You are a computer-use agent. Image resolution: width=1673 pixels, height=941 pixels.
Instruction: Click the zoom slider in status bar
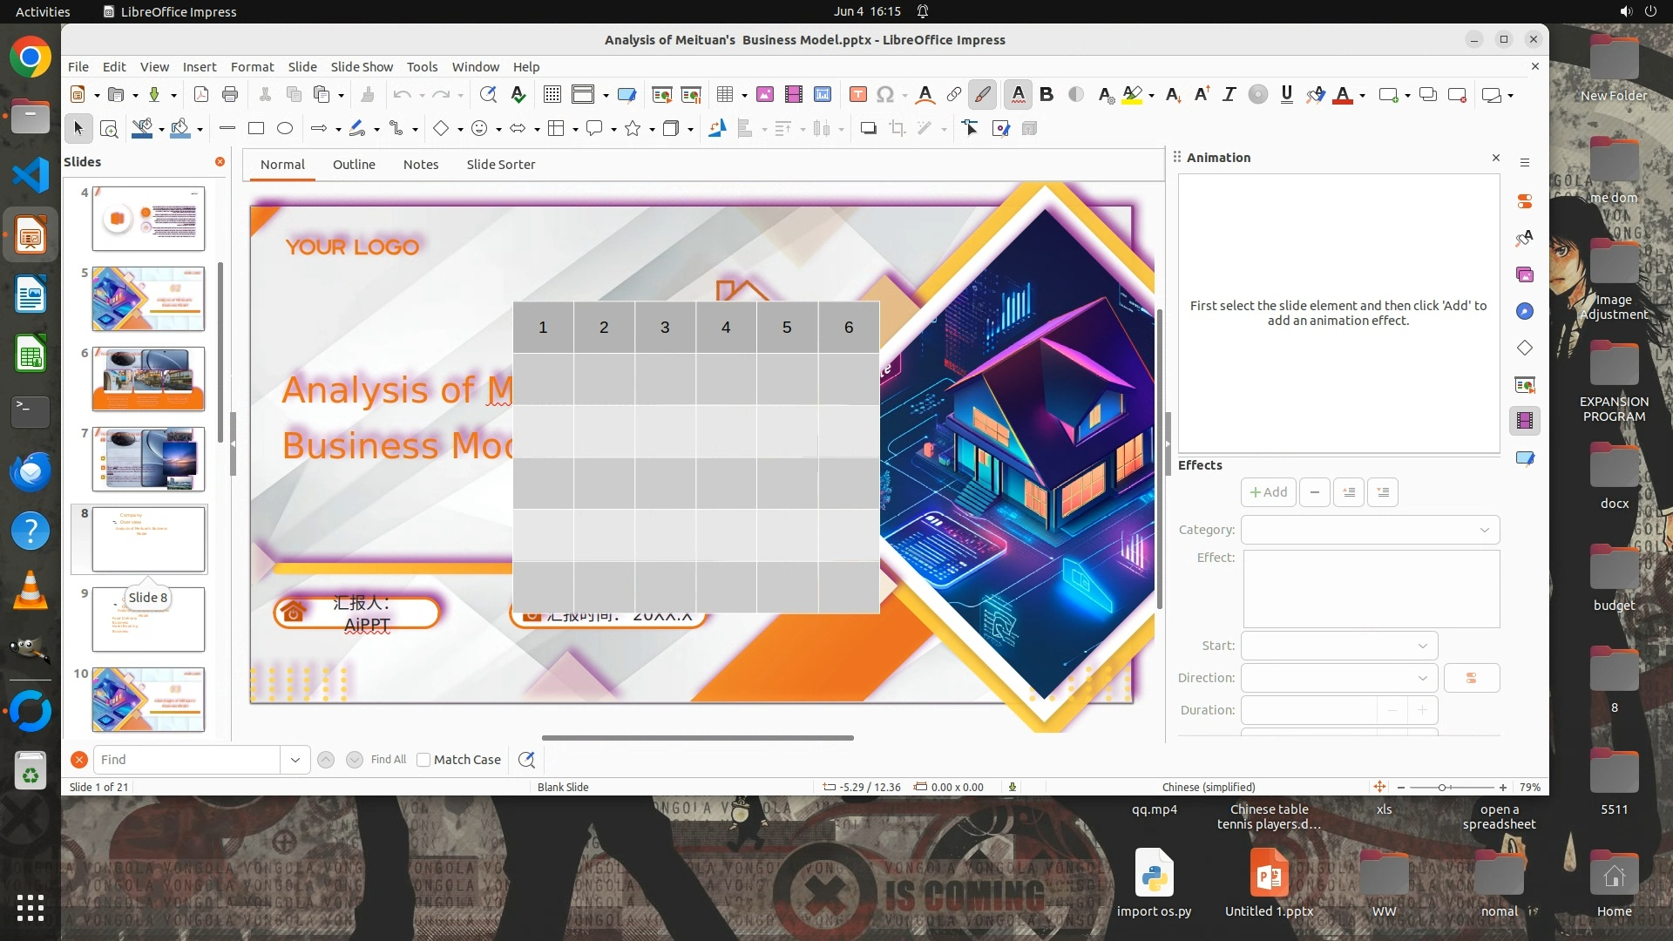coord(1443,788)
